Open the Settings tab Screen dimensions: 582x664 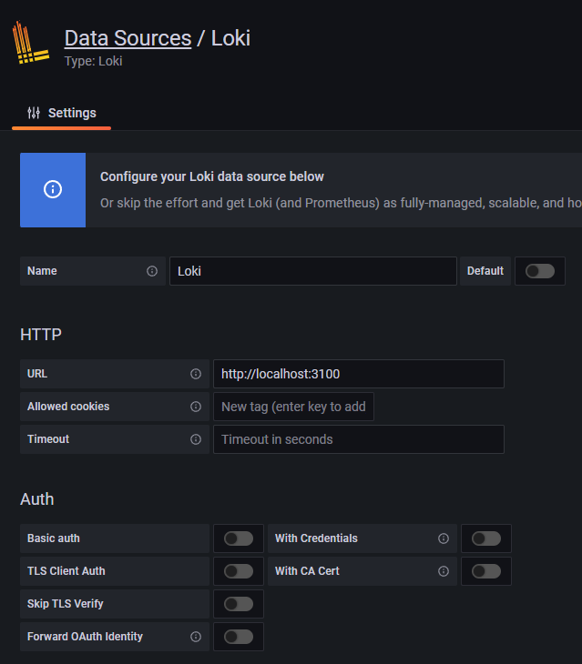(x=61, y=113)
